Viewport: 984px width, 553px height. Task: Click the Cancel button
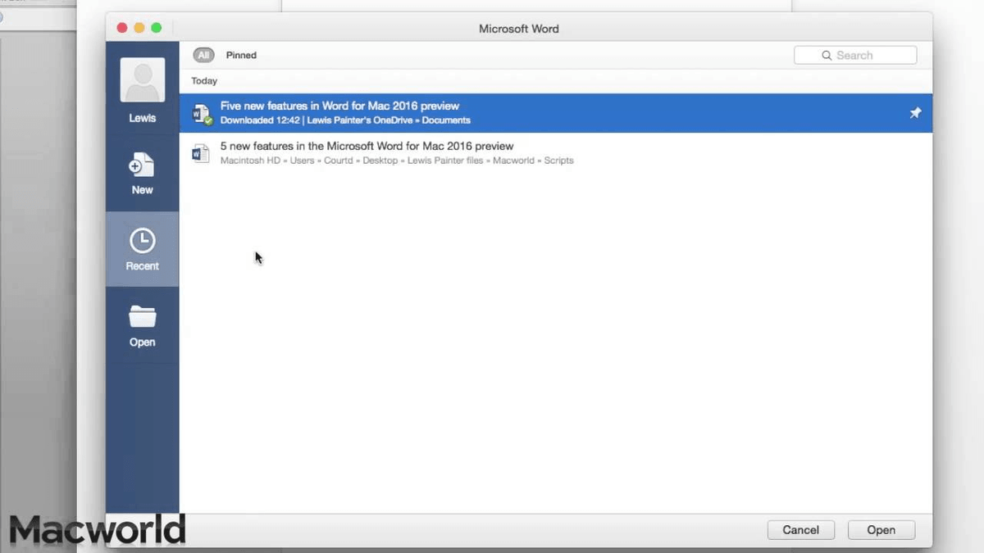pos(800,529)
